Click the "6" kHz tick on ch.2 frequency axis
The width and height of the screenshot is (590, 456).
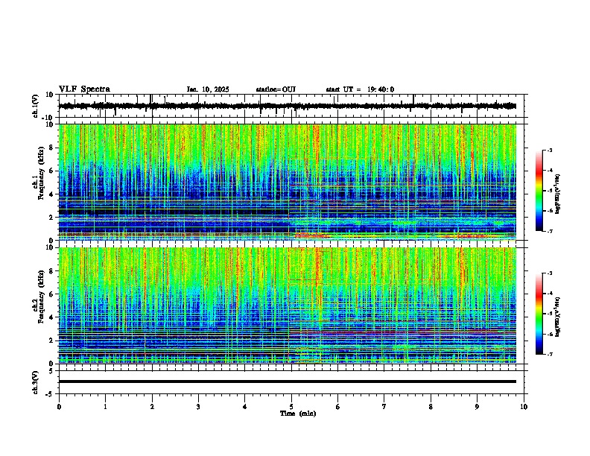click(x=52, y=294)
